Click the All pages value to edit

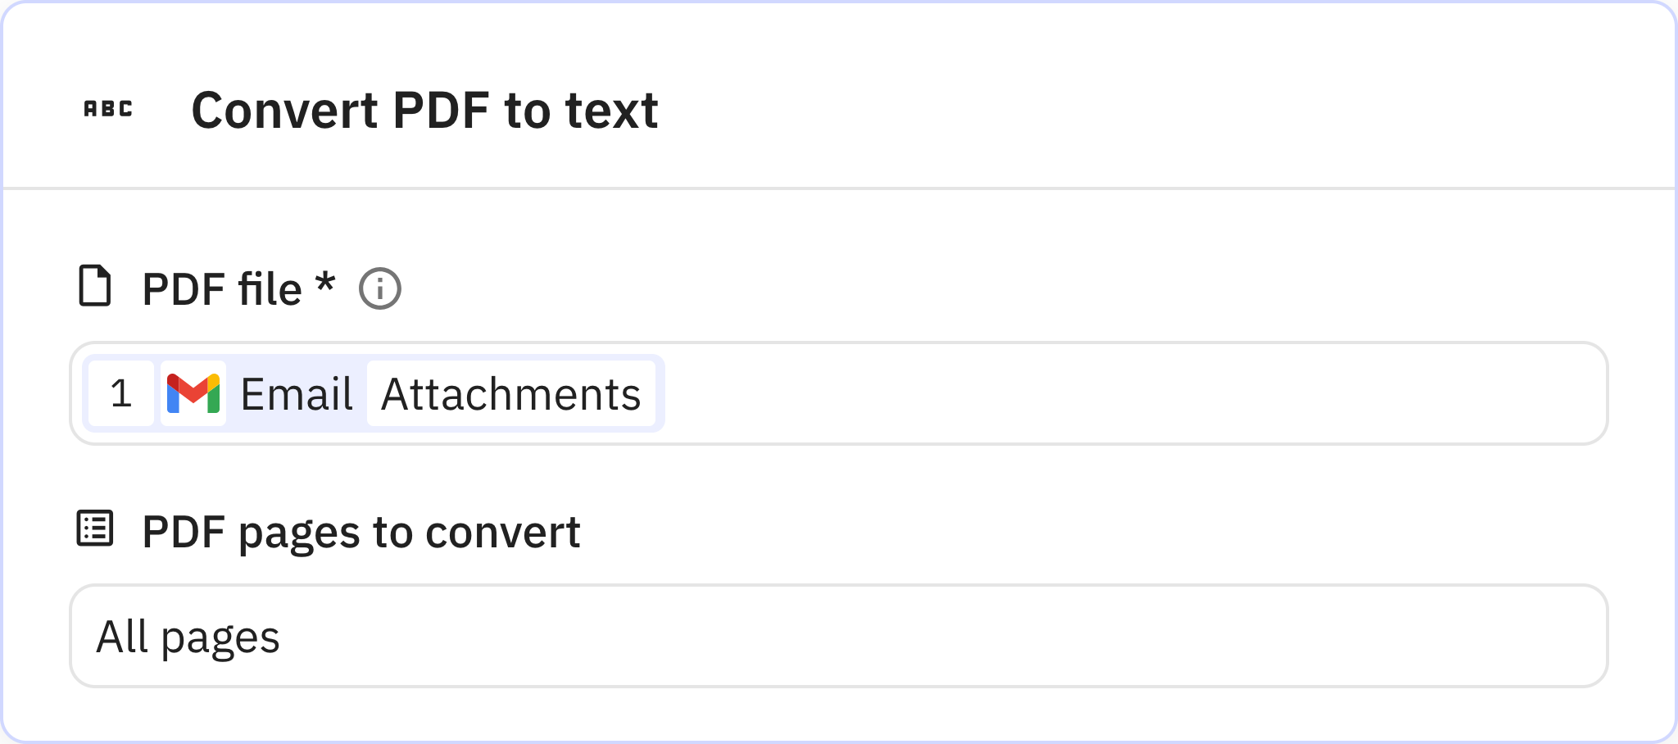(187, 637)
